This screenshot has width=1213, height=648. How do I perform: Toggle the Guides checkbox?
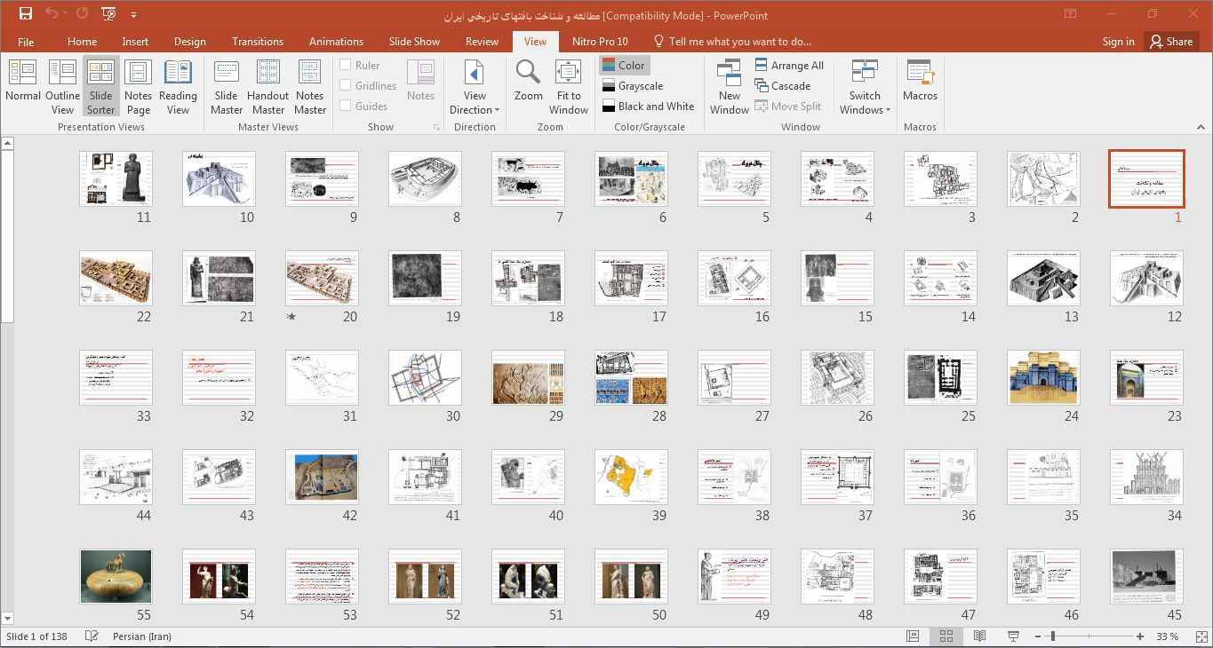(346, 106)
